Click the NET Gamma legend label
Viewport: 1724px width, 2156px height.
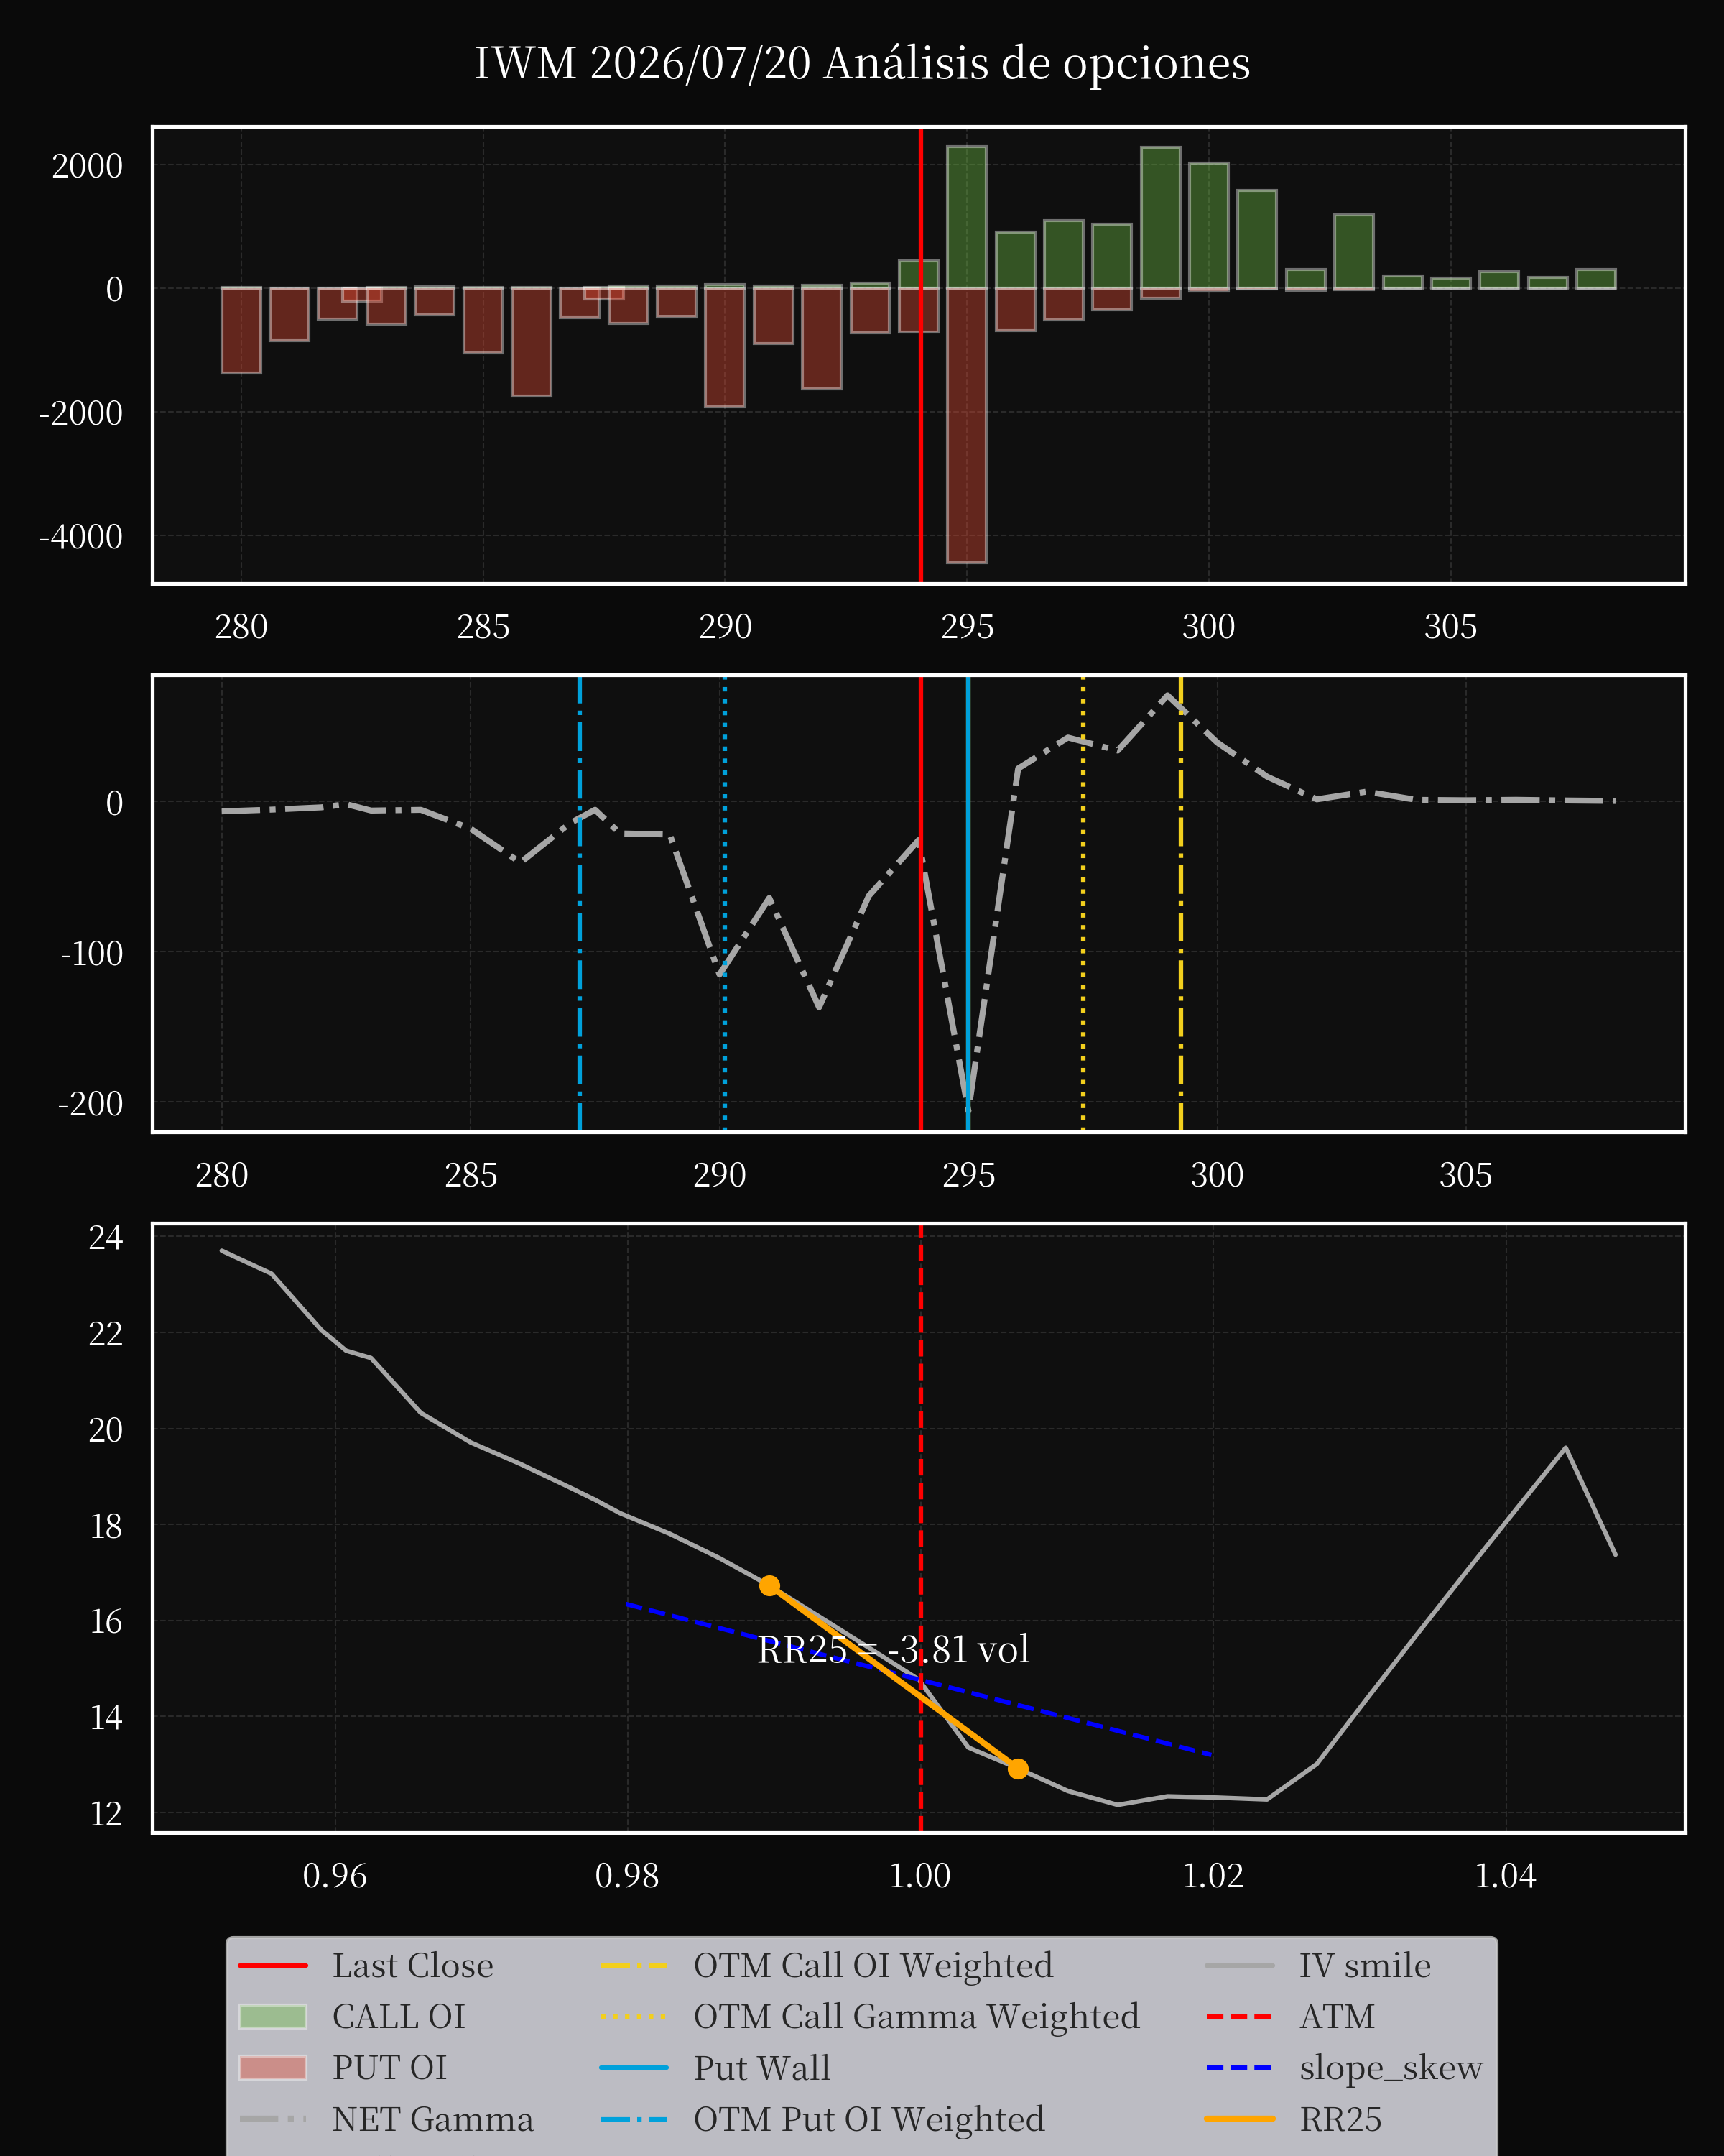point(432,2119)
